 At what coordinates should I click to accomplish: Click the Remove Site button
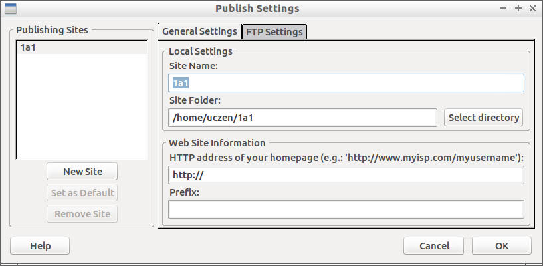pyautogui.click(x=82, y=214)
